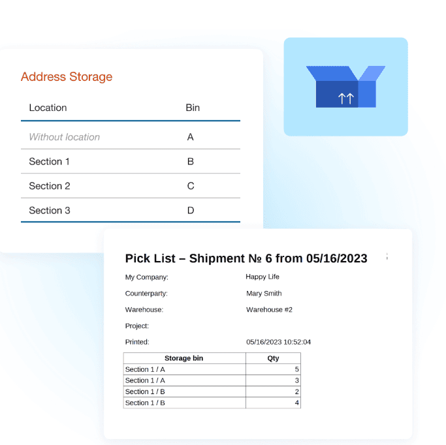Screen dimensions: 446x445
Task: Click bin value C in Address Storage
Action: click(x=191, y=186)
